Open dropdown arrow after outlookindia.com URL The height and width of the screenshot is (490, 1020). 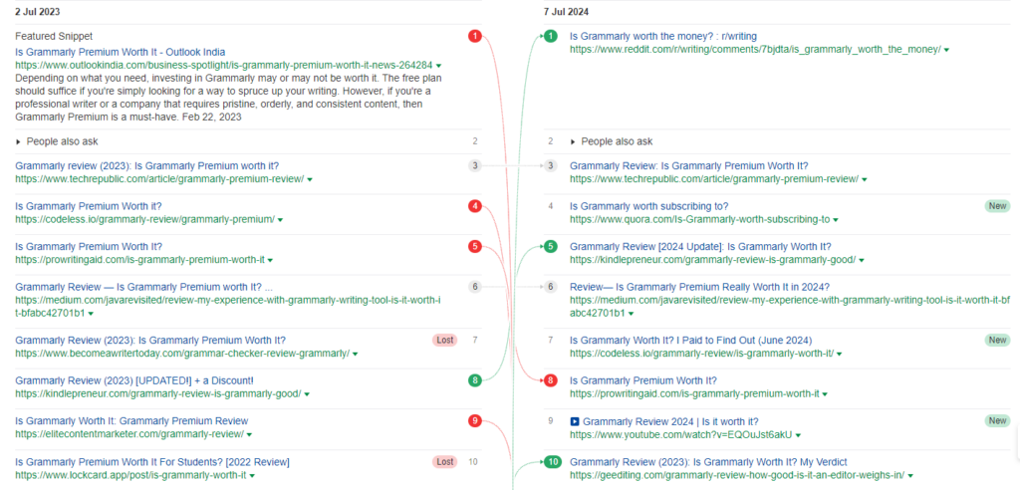[439, 66]
